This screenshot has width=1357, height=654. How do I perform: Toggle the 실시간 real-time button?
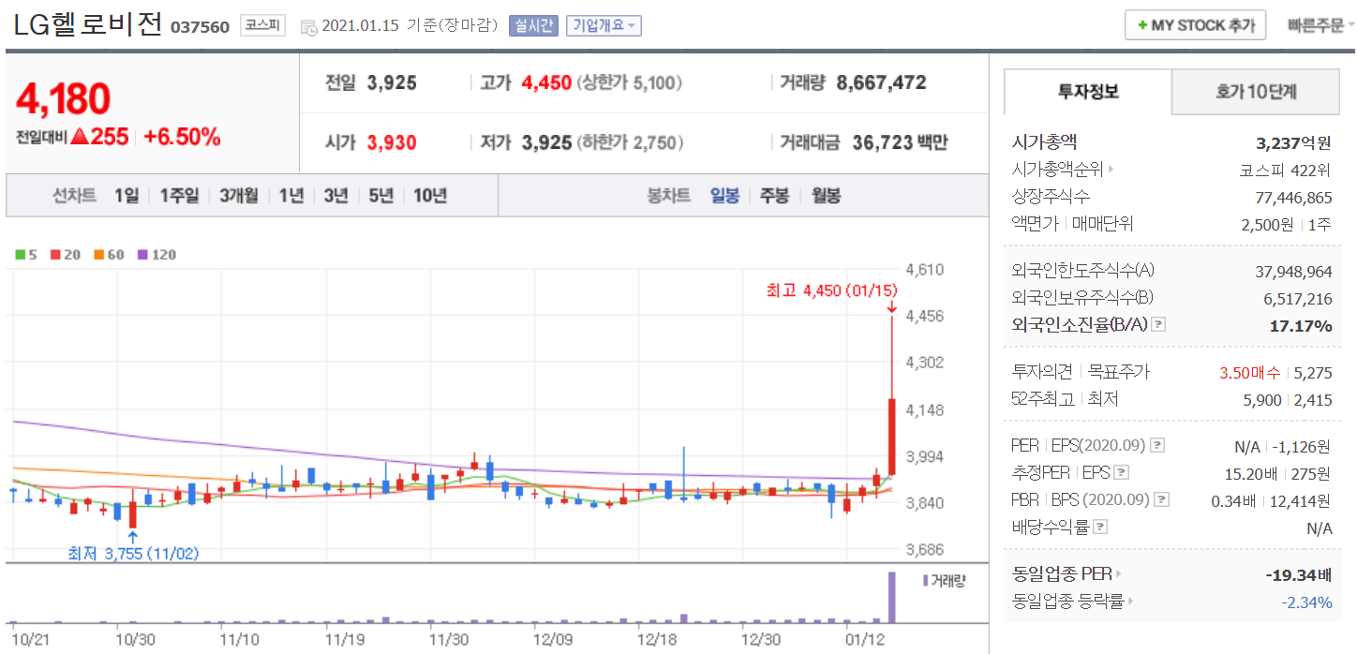tap(533, 26)
